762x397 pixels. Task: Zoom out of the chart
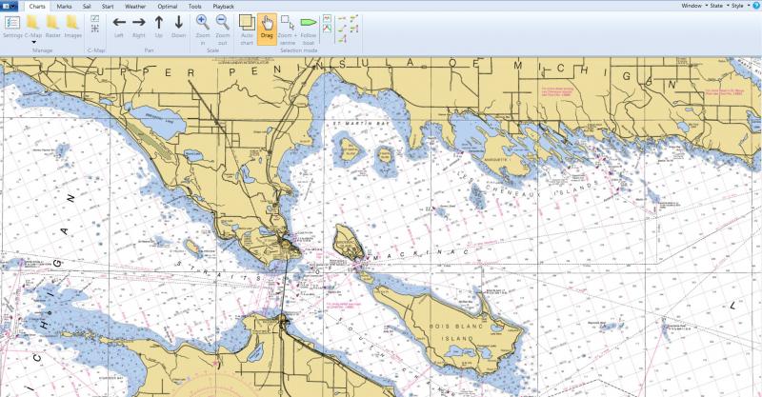pyautogui.click(x=222, y=25)
